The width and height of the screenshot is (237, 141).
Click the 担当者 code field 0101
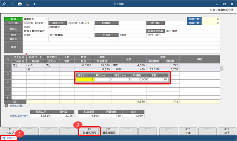(132, 35)
